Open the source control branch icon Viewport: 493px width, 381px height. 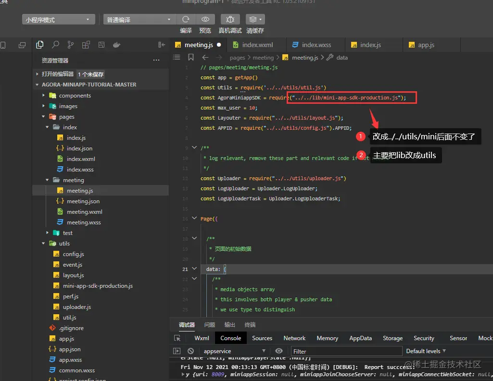tap(70, 45)
